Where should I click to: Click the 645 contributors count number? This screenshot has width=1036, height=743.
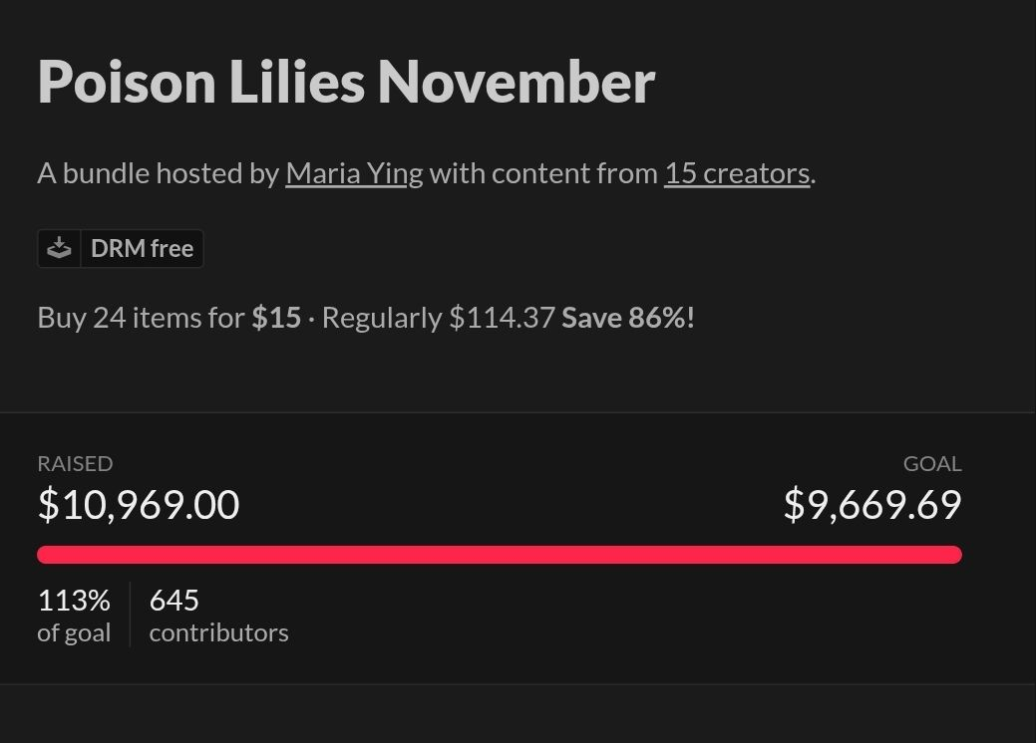(x=173, y=600)
